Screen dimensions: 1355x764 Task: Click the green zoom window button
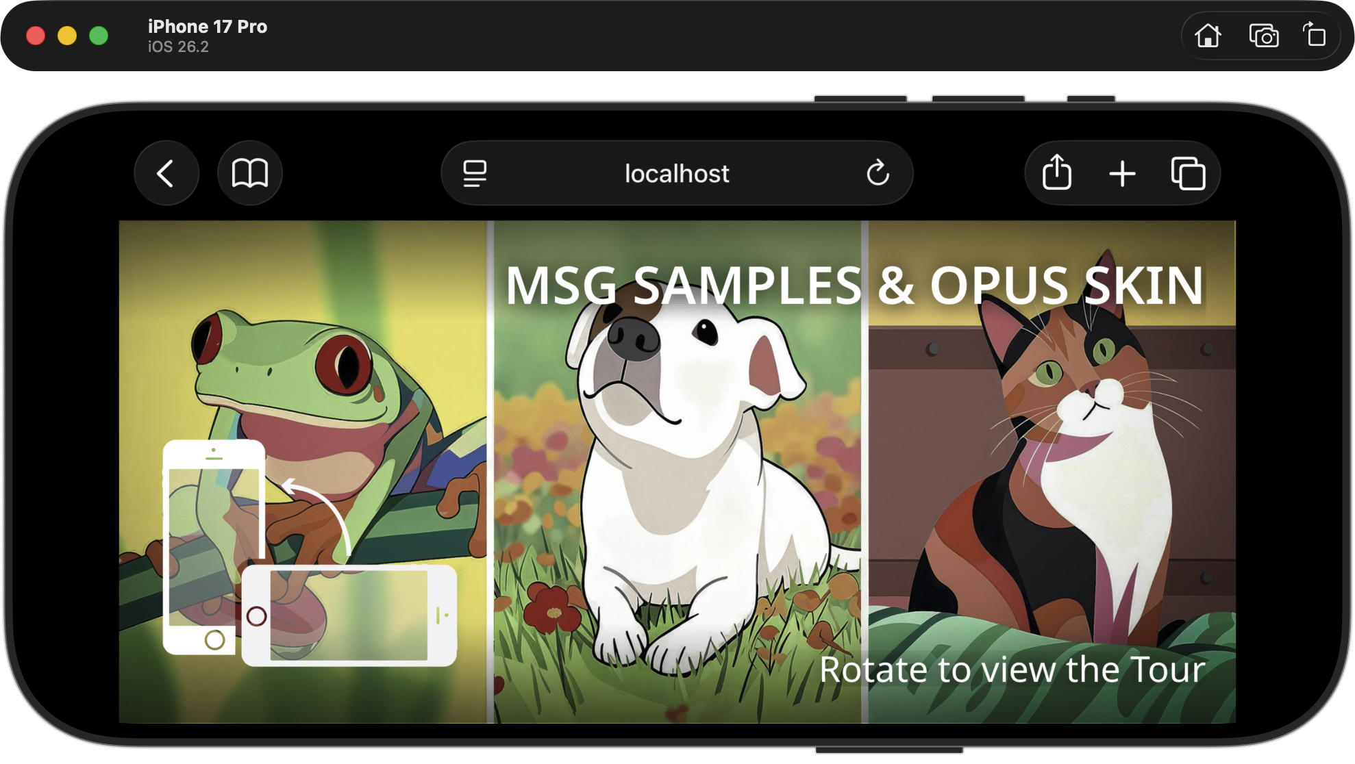coord(99,36)
